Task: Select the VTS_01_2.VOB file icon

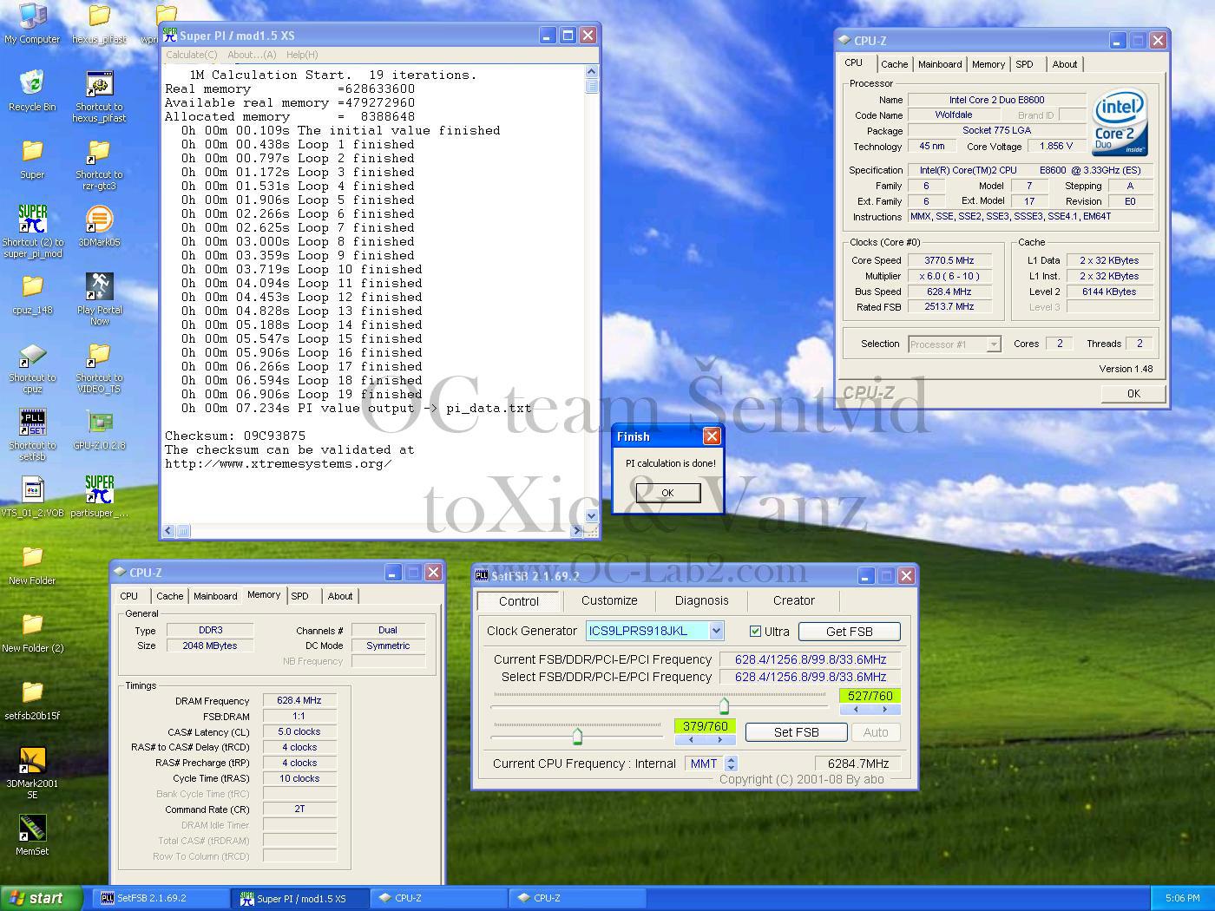Action: click(x=32, y=497)
